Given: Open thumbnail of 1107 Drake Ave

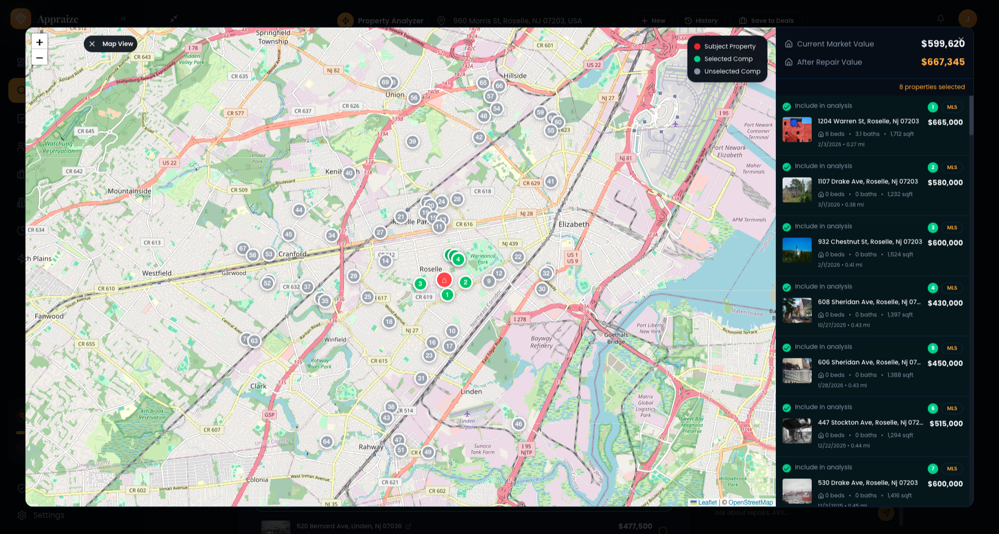Looking at the screenshot, I should [x=797, y=190].
